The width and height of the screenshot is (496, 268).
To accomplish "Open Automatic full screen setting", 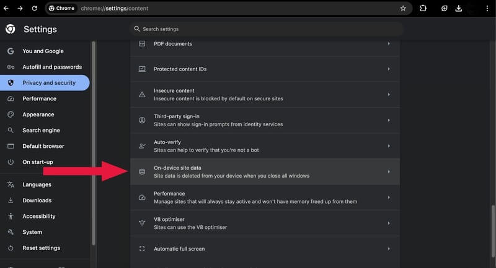I will tap(265, 249).
